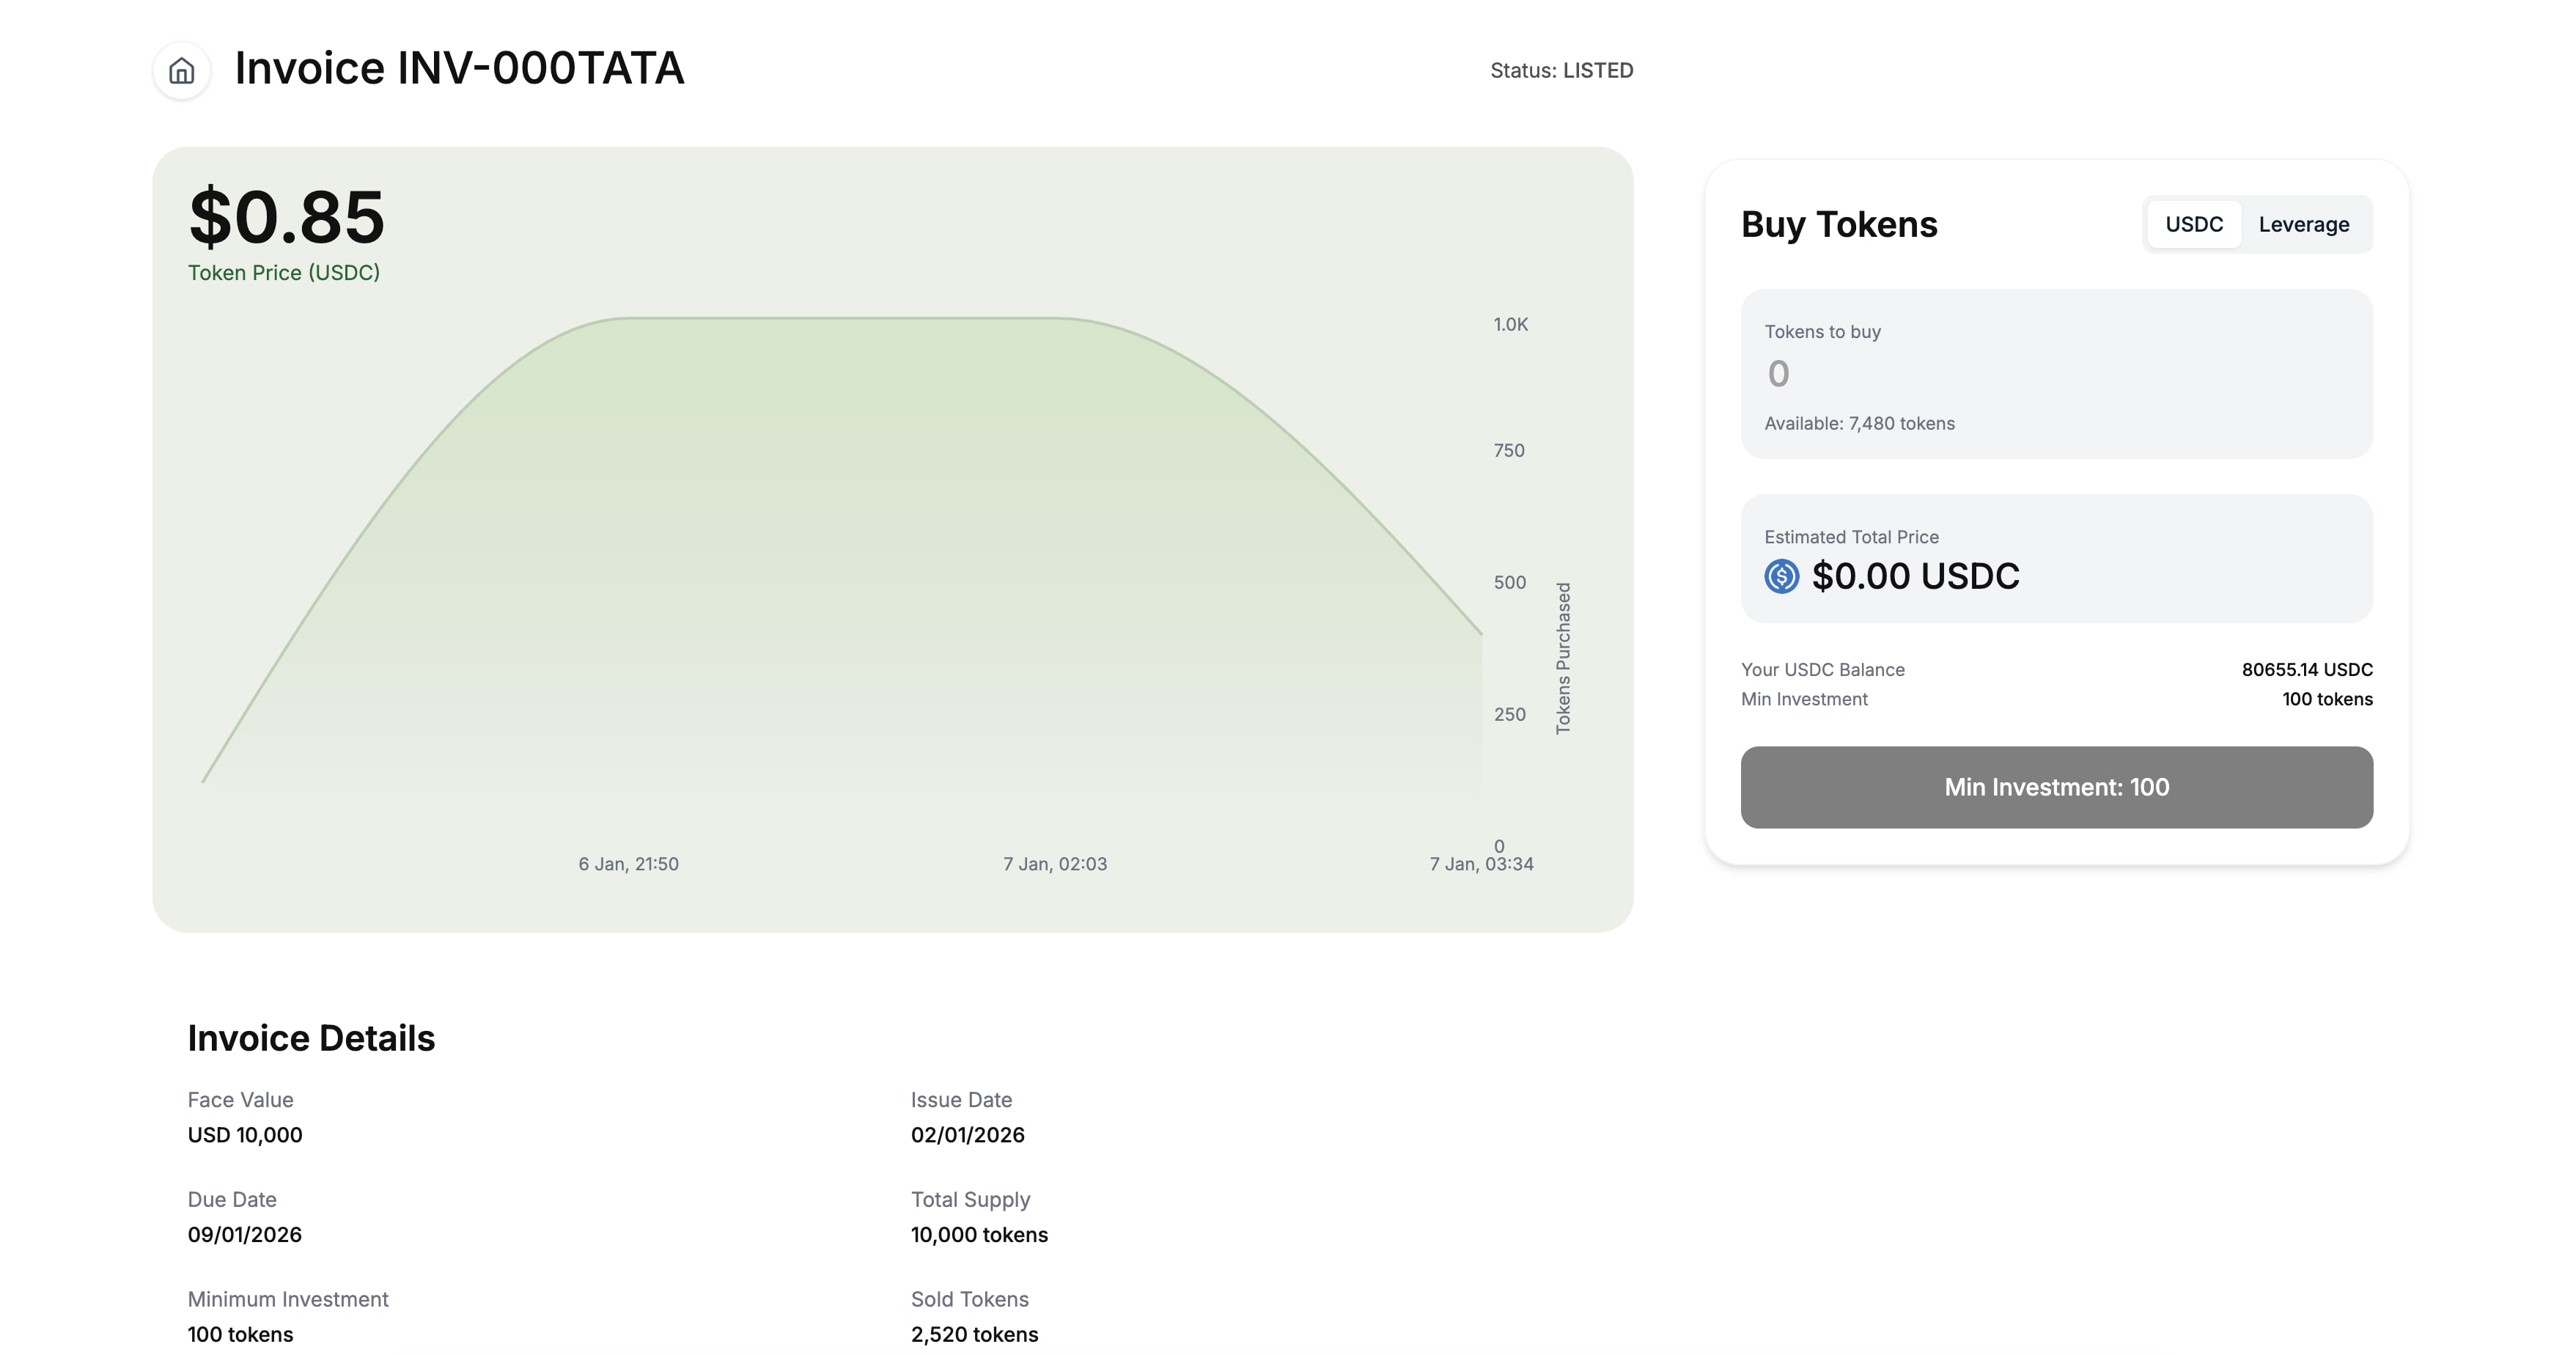Switch to the Leverage tab
The height and width of the screenshot is (1355, 2576).
click(2303, 224)
